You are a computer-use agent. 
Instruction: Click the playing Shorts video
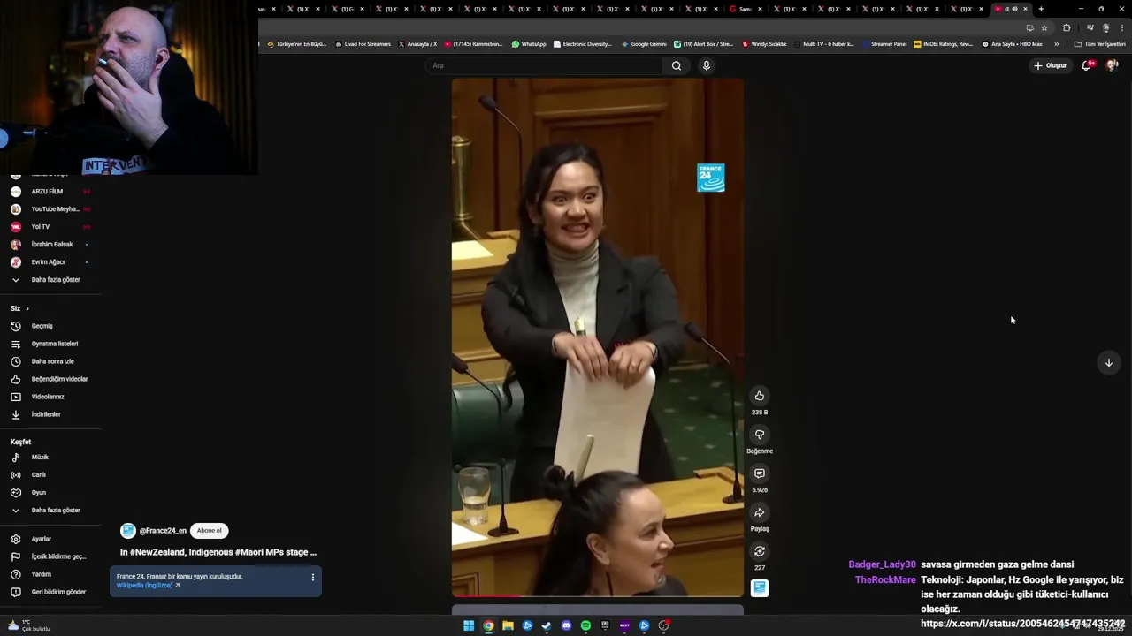click(x=598, y=337)
